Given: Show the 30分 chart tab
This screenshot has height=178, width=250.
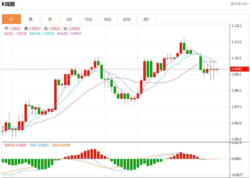Looking at the screenshot, I should tap(108, 19).
